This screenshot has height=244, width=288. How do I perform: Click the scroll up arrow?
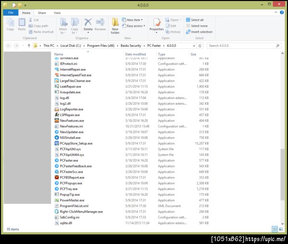click(282, 53)
